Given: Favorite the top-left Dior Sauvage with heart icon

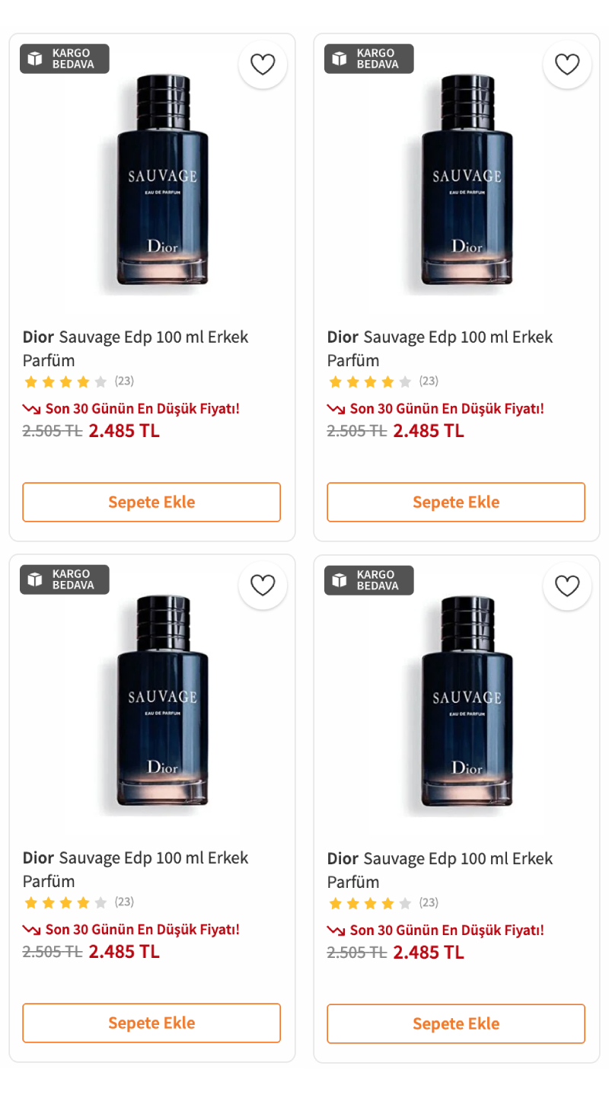Looking at the screenshot, I should point(263,65).
